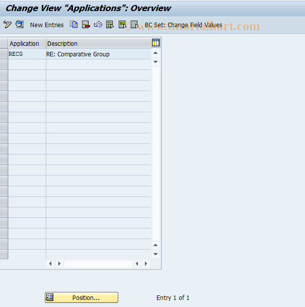305x307 pixels.
Task: Toggle Display/Change mode pencil icon
Action: (8, 25)
